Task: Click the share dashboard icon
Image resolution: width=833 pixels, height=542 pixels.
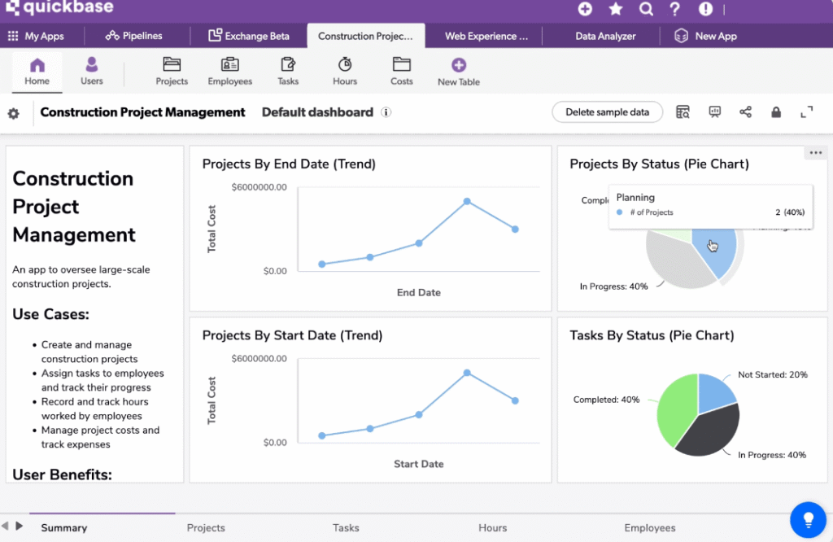Action: (x=745, y=112)
